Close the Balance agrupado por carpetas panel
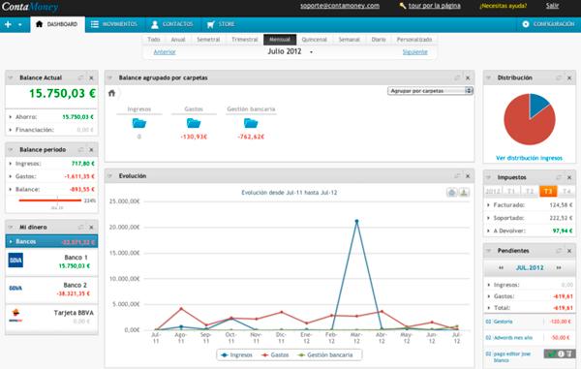 click(x=468, y=78)
